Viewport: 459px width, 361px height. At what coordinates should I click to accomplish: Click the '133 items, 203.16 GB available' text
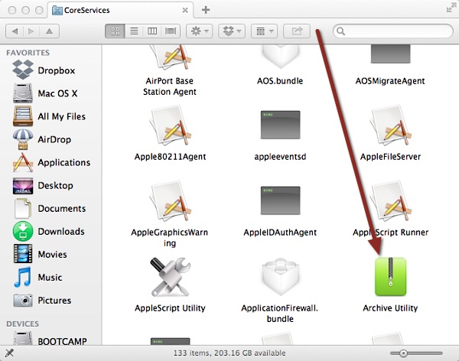229,353
